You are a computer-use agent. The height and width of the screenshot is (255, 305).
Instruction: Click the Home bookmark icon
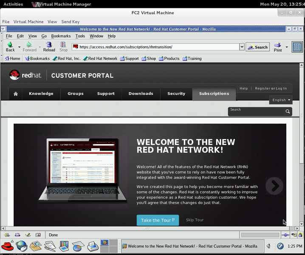[x=7, y=59]
